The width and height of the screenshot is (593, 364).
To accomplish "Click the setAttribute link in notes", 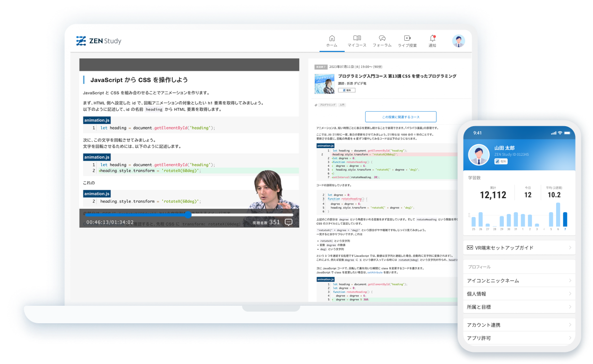I will pyautogui.click(x=379, y=273).
